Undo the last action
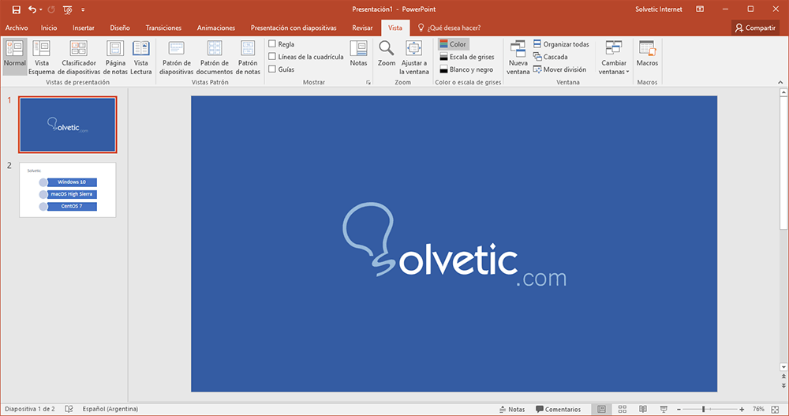 coord(32,9)
